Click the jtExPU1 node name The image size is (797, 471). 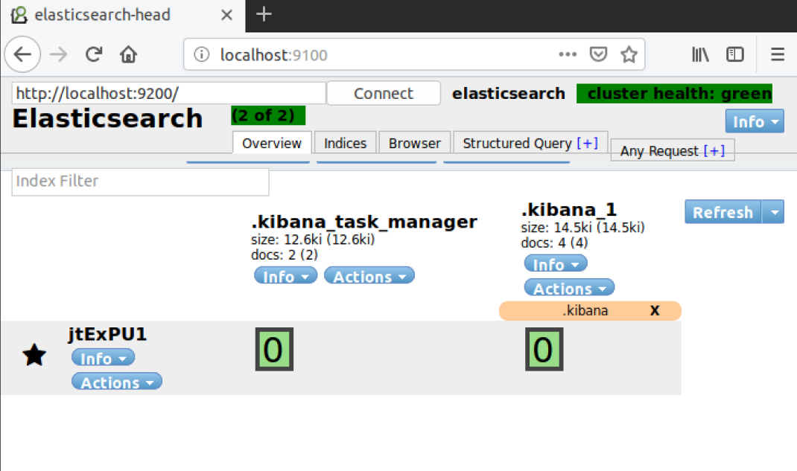click(107, 334)
